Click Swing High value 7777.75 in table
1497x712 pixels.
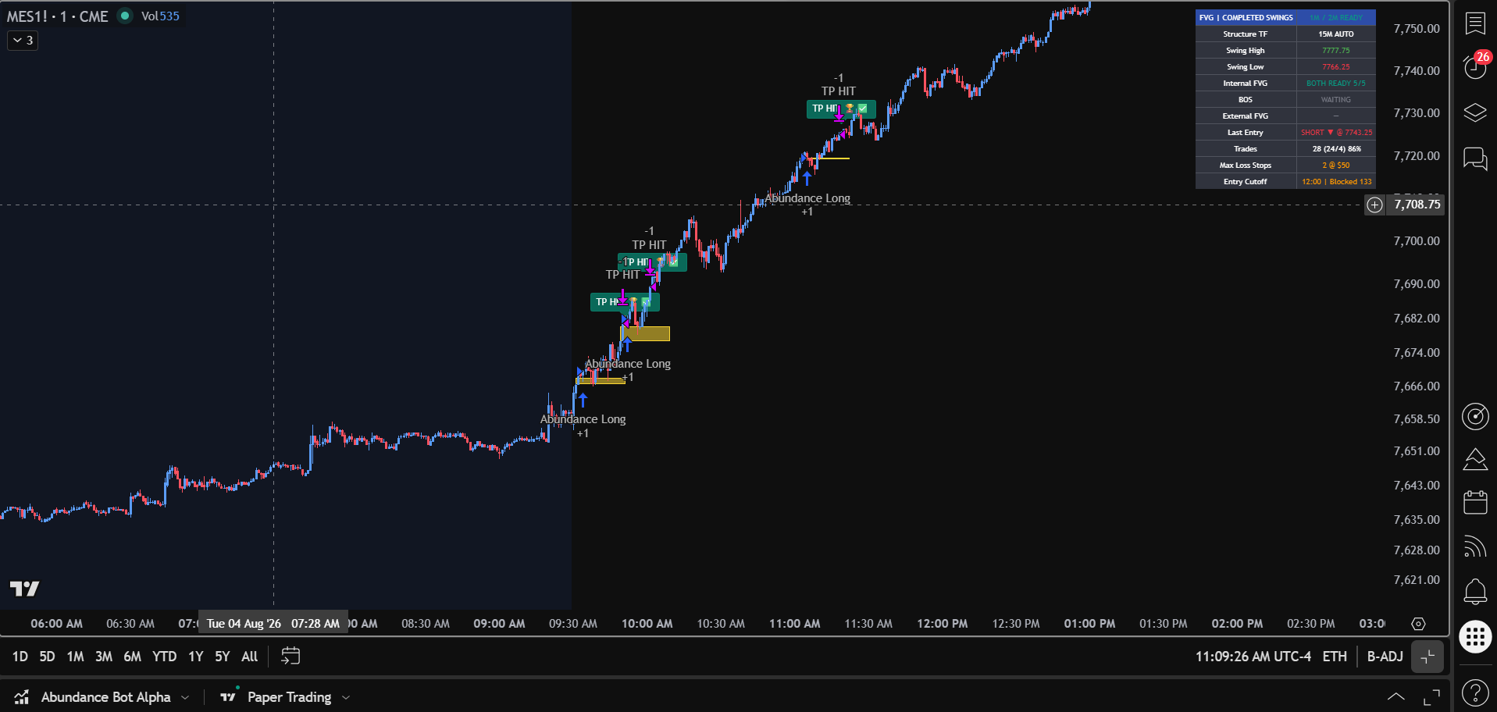pos(1336,51)
